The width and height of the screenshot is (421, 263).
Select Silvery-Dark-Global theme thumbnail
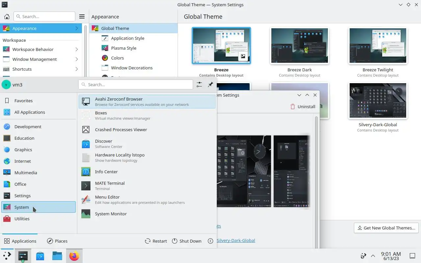(378, 101)
